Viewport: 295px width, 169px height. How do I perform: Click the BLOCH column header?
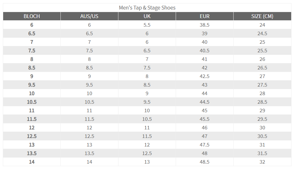[32, 16]
